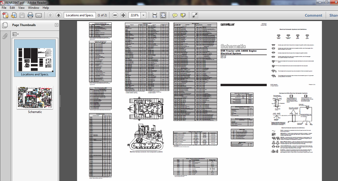Open Page Thumbnails panel icon

pyautogui.click(x=5, y=25)
